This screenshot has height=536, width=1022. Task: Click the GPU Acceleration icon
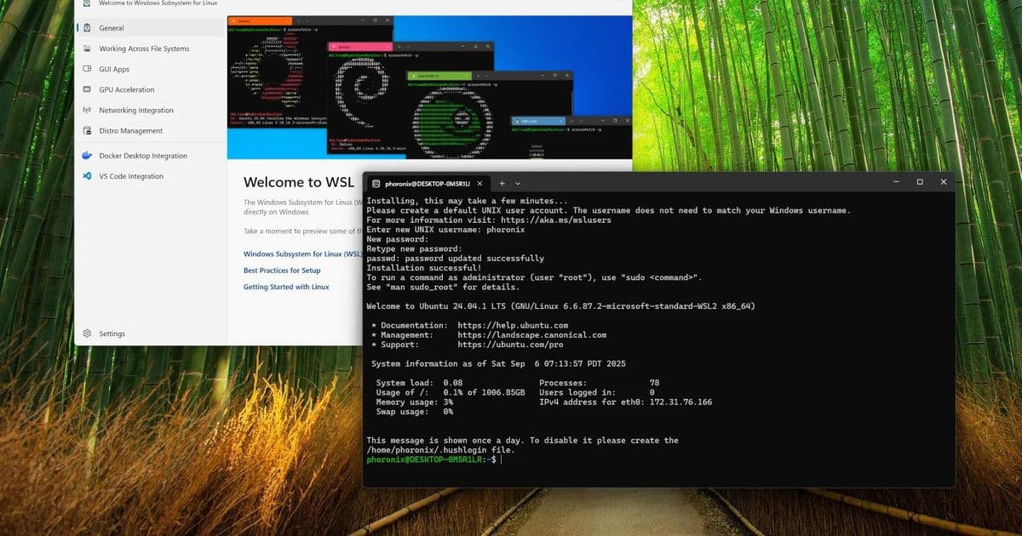[88, 89]
